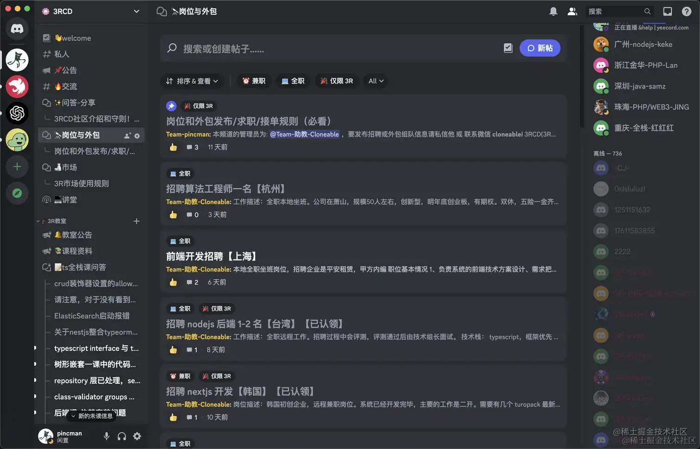700x449 pixels.
Task: Create a new post with 新帖 button
Action: pyautogui.click(x=540, y=48)
